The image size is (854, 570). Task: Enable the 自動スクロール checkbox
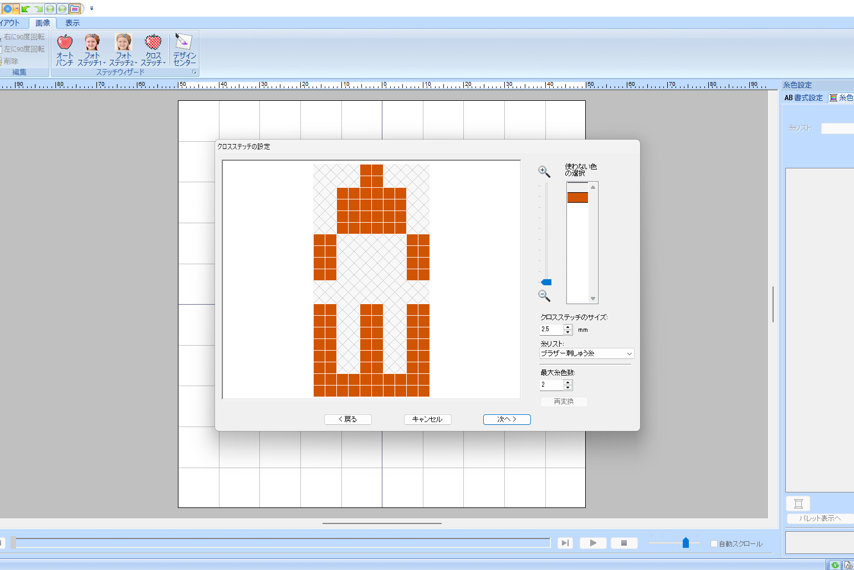coord(714,543)
